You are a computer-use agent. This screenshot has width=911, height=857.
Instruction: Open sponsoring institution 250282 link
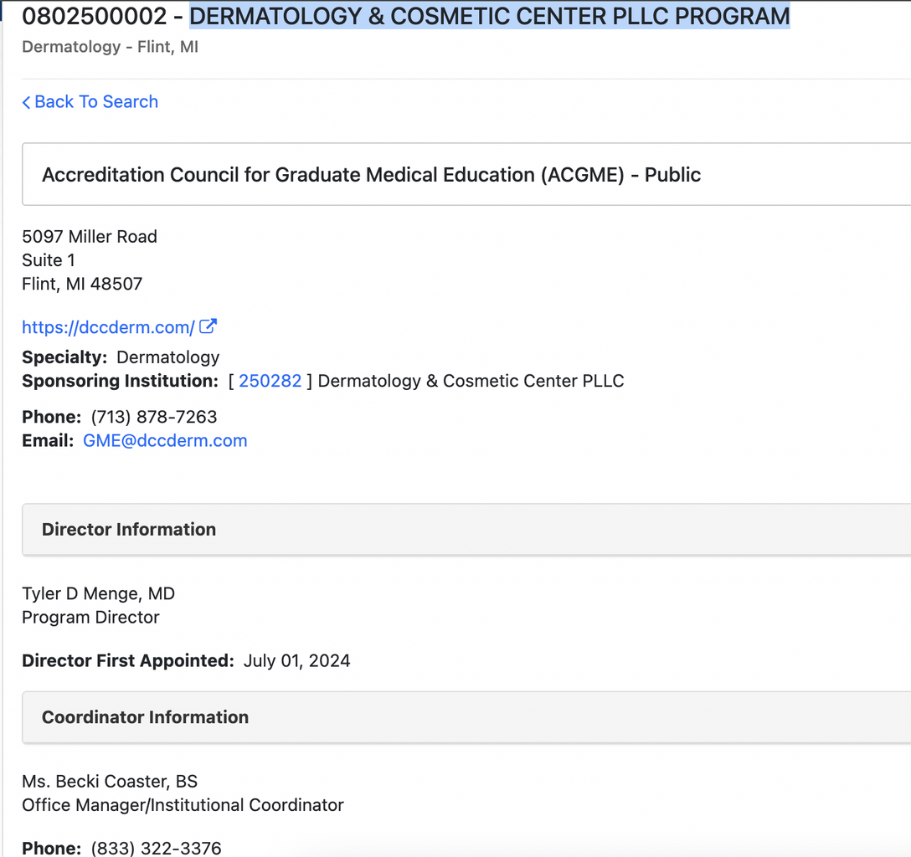270,381
